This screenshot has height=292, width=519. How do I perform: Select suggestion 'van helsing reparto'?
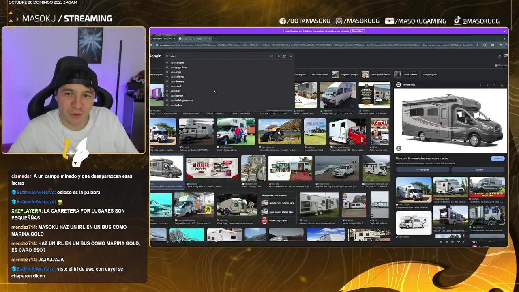(182, 100)
